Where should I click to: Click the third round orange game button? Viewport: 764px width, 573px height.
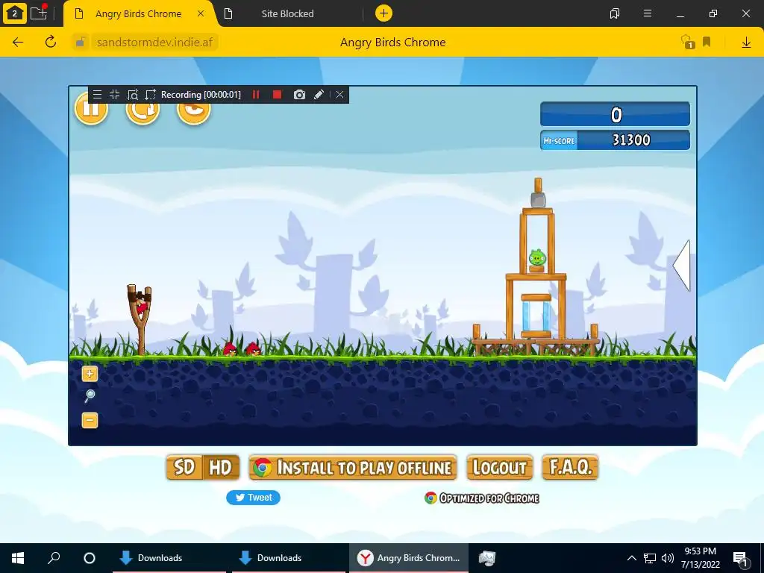193,109
